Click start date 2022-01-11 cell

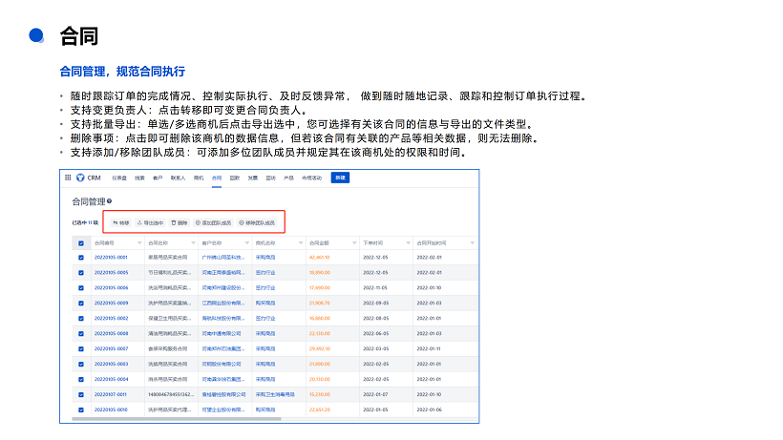point(429,348)
